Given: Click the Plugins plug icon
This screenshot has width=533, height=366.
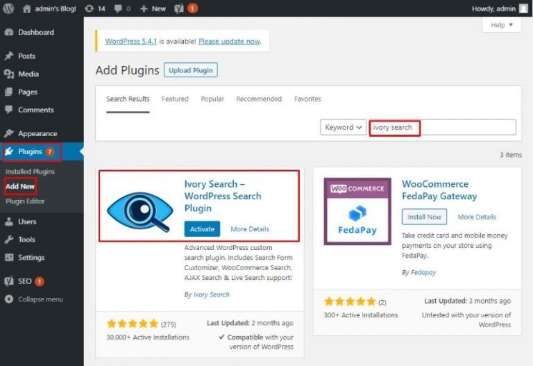Looking at the screenshot, I should point(9,151).
